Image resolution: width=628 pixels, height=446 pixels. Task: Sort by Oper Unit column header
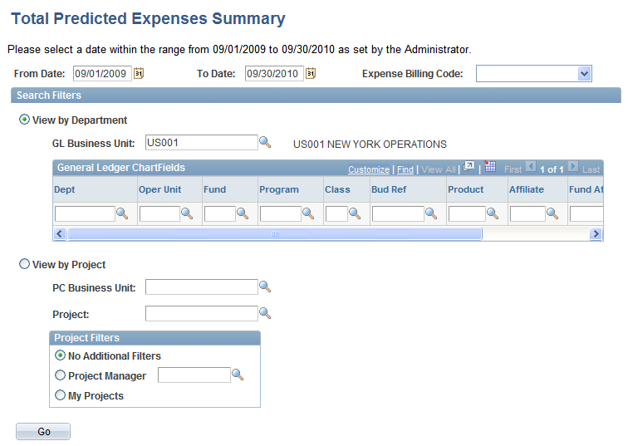pos(159,189)
